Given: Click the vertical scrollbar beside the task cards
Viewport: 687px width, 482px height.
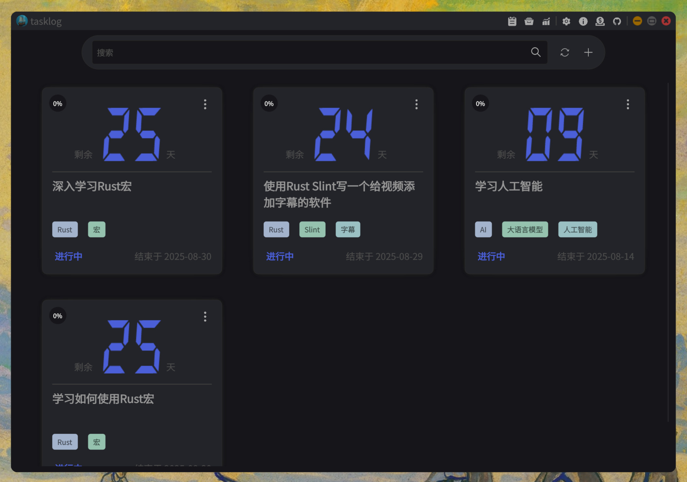Looking at the screenshot, I should point(668,252).
